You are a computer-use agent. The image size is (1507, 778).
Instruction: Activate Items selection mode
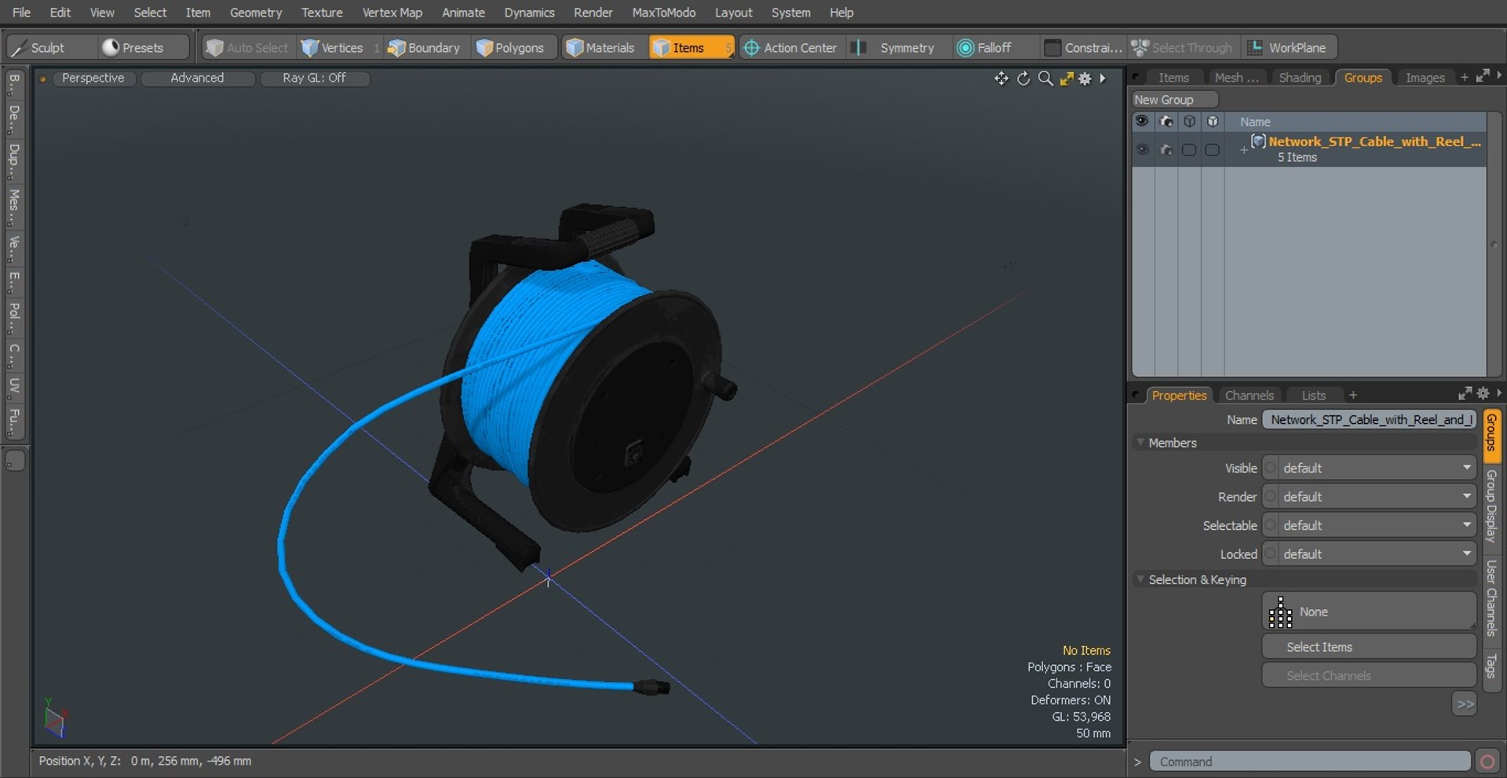click(691, 48)
